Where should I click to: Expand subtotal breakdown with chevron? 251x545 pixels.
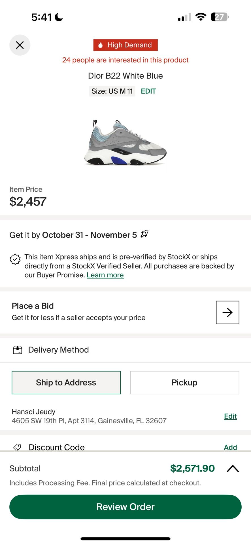tap(233, 468)
